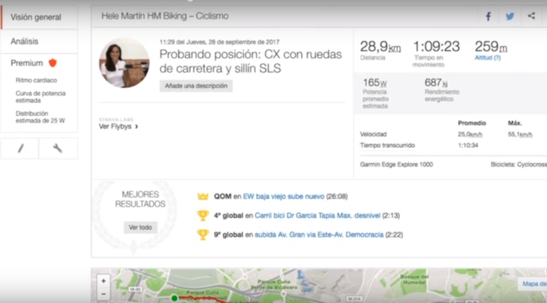Click the 687 kJ energy value
This screenshot has width=547, height=303.
(436, 83)
